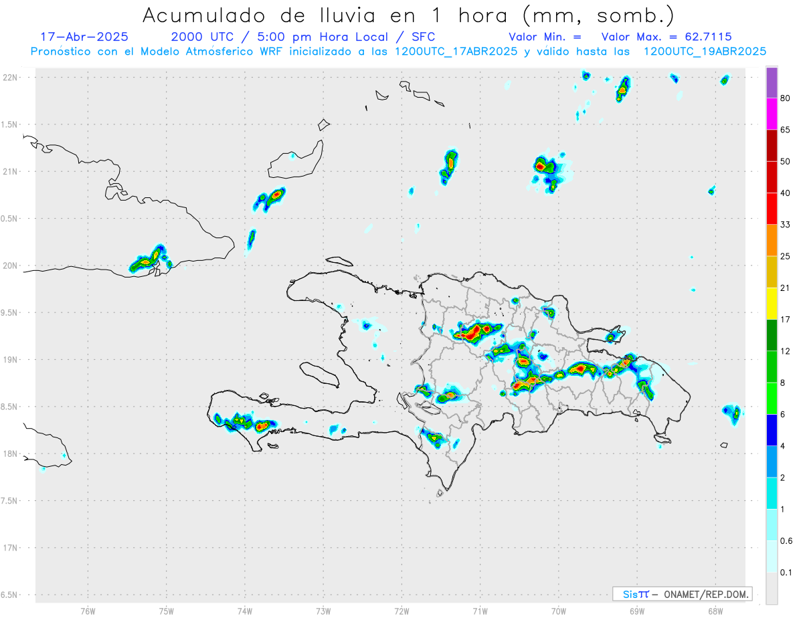Pick the yellow color bar segment between 17 and 21
803x620 pixels.
click(772, 304)
